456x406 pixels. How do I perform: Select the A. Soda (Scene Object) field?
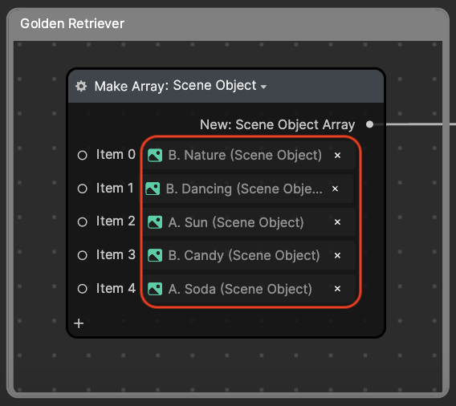click(249, 289)
